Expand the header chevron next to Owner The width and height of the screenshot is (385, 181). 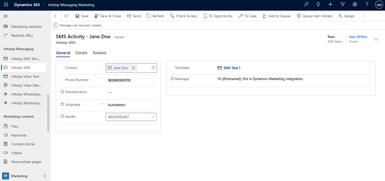click(376, 39)
